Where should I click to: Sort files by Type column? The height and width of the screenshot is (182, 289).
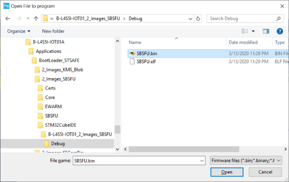tap(280, 42)
